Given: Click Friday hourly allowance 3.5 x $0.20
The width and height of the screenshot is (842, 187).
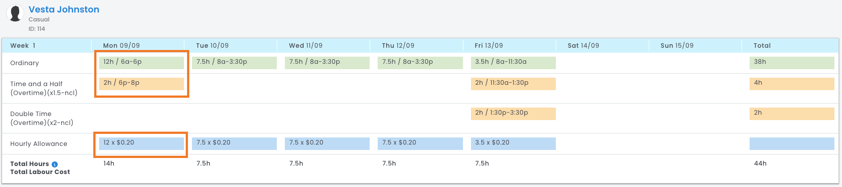Looking at the screenshot, I should tap(513, 143).
